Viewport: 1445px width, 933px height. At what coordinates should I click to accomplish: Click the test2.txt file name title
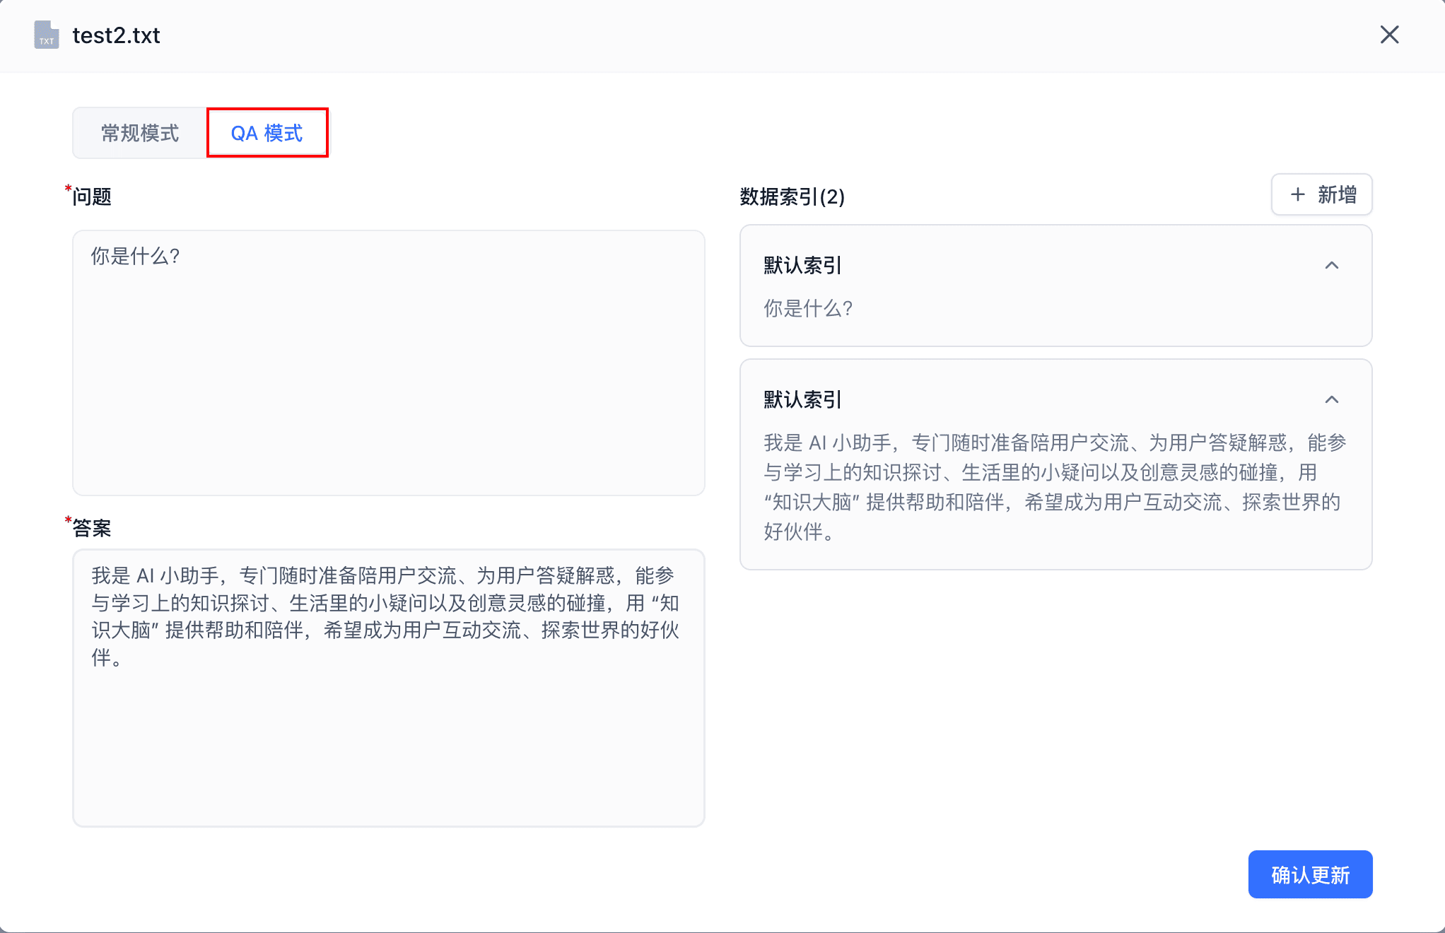click(116, 35)
